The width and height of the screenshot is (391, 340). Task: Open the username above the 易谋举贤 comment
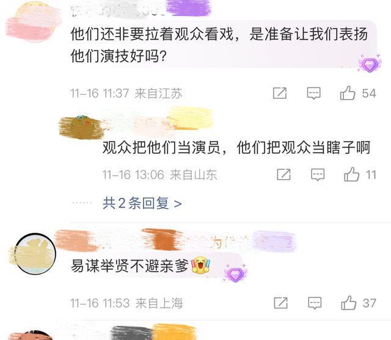(175, 240)
